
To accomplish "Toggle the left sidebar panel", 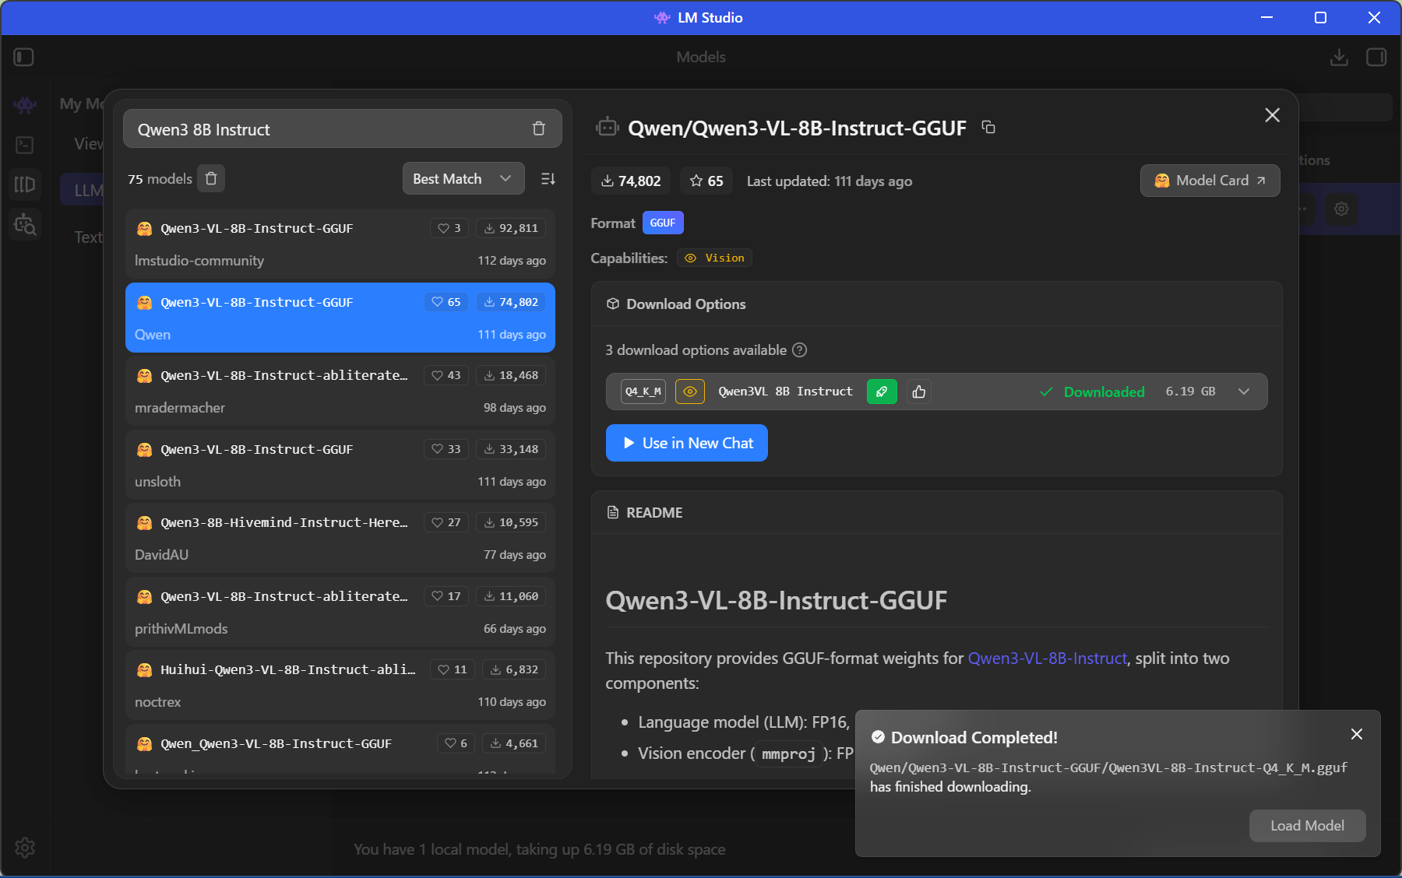I will coord(24,58).
